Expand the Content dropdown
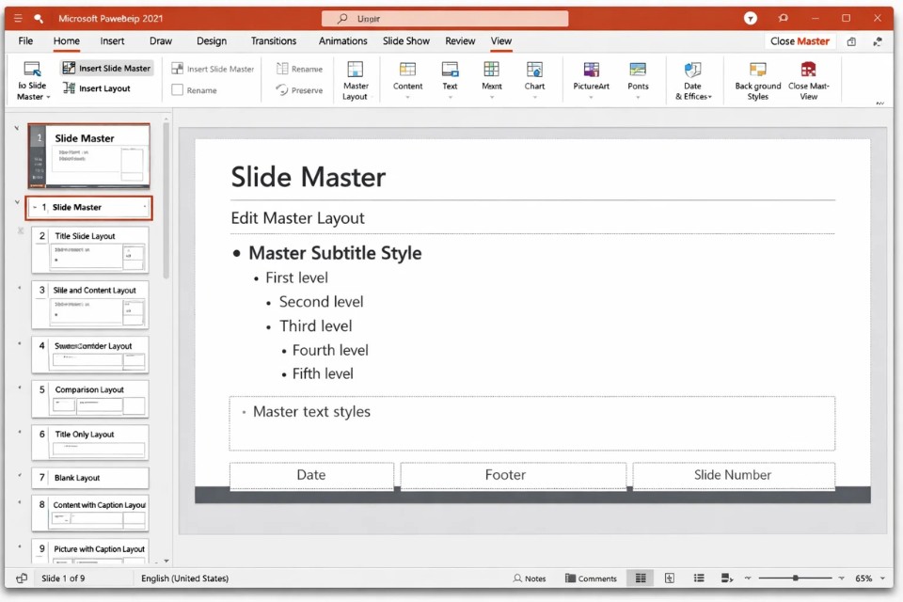903x602 pixels. coord(407,97)
